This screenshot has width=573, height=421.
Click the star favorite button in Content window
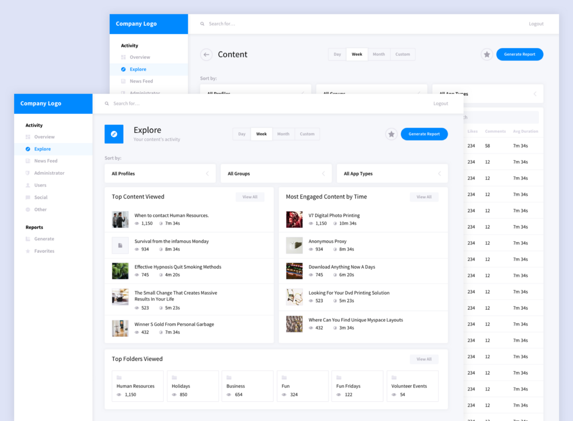[x=487, y=54]
